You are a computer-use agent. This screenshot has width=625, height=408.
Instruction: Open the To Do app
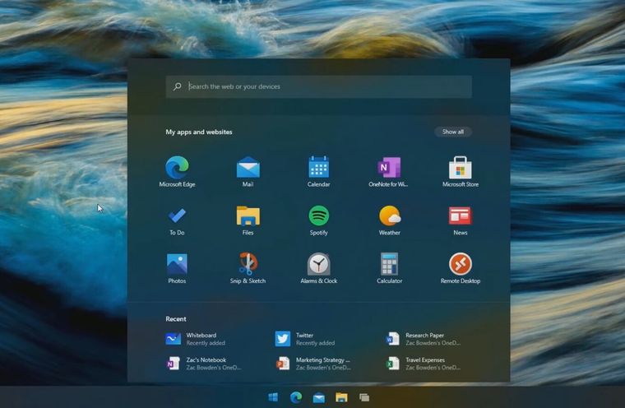click(x=177, y=220)
